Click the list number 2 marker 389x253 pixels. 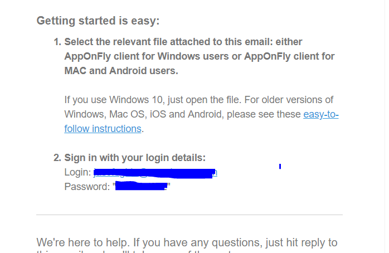(x=57, y=158)
